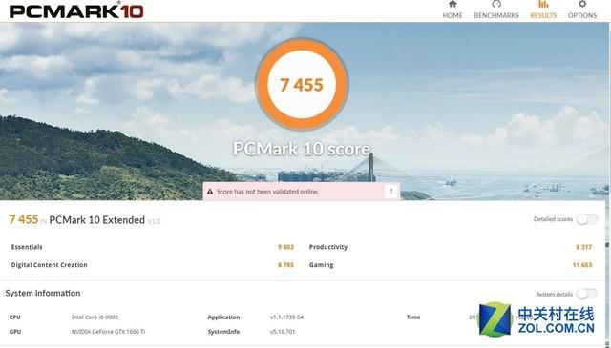Click the BENCHMARKS menu label
Viewport: 611px width, 348px height.
tap(496, 15)
